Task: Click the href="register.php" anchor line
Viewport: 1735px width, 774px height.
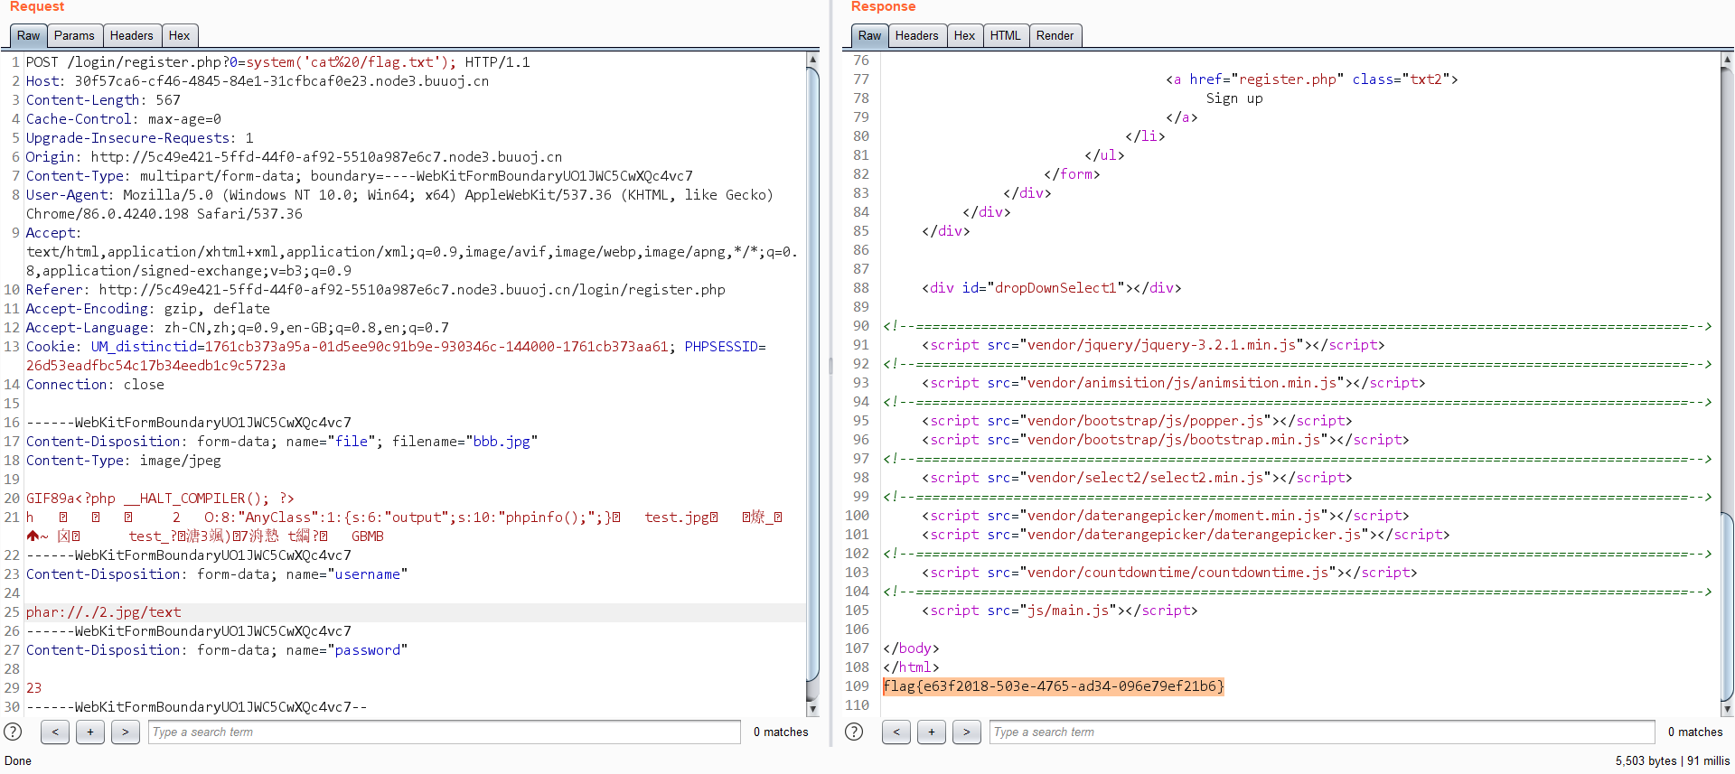Action: click(1311, 79)
